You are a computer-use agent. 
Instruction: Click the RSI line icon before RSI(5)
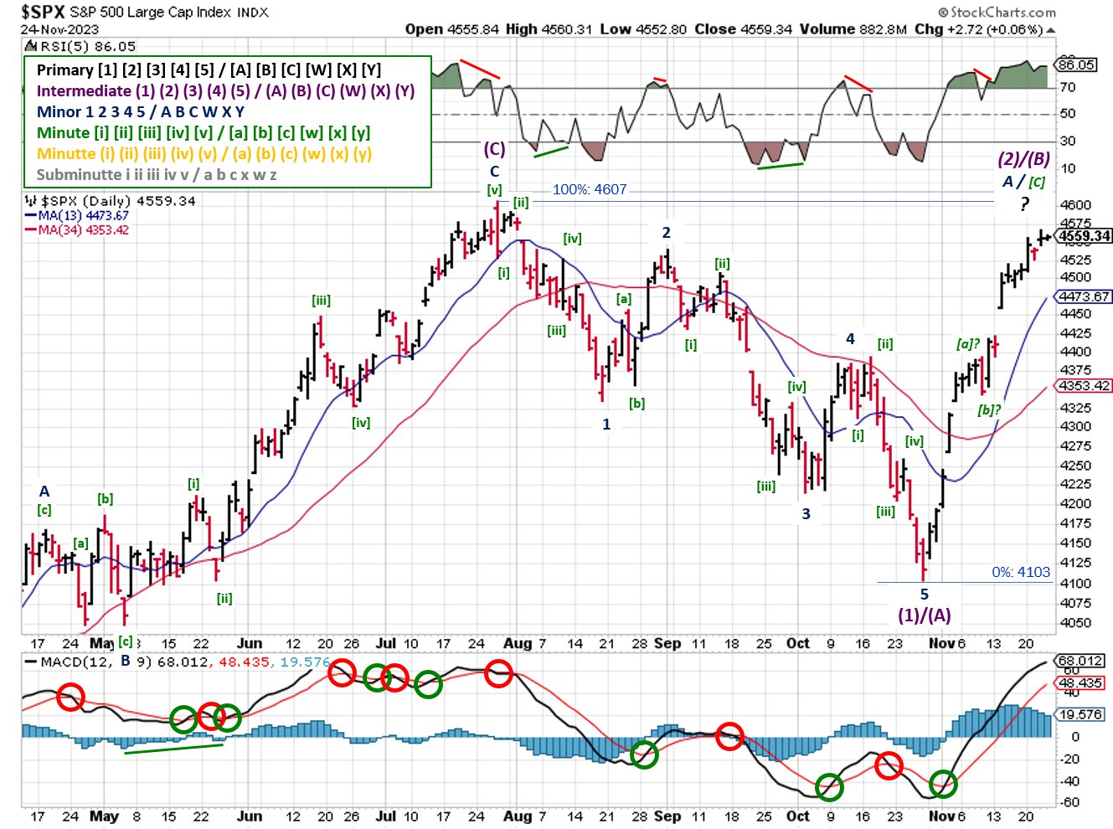click(29, 47)
